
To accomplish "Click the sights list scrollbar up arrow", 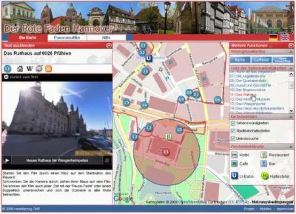I will [291, 74].
